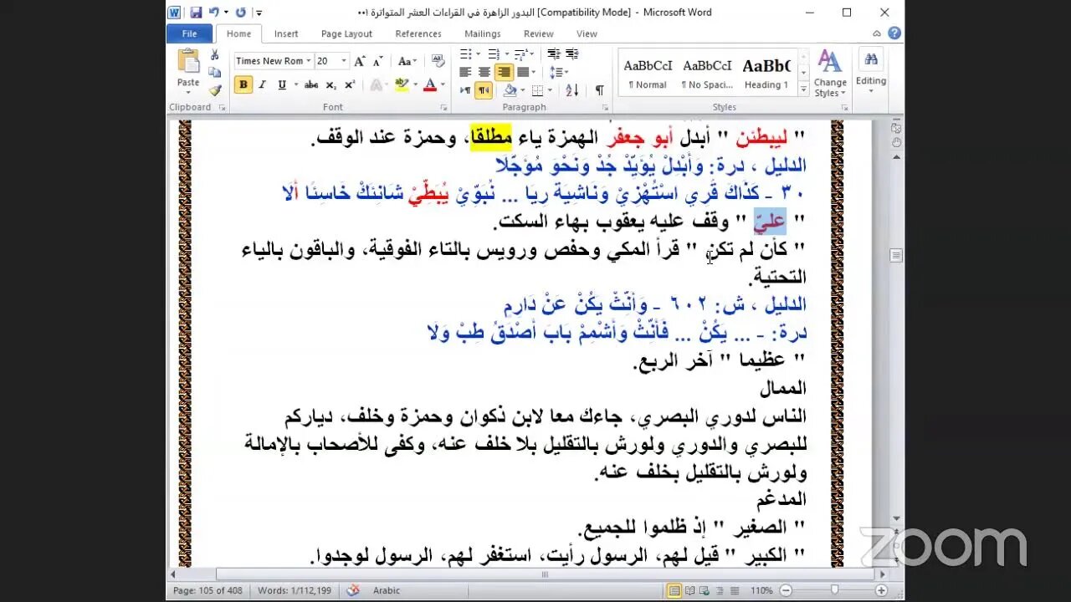The width and height of the screenshot is (1071, 602).
Task: Apply subscript formatting
Action: click(x=331, y=84)
